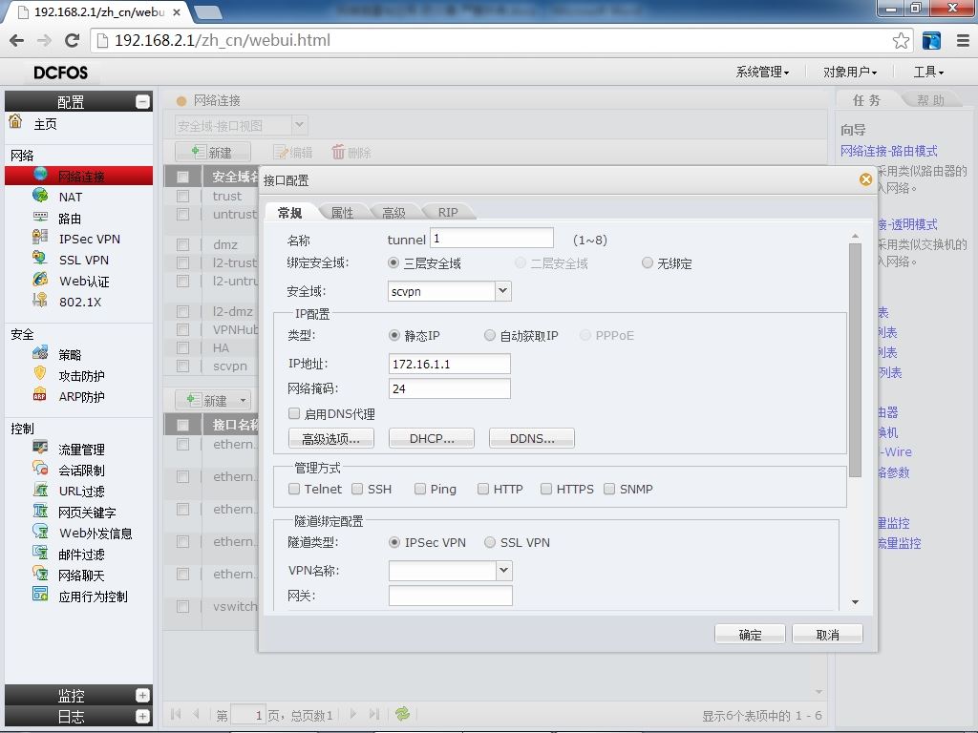Open the VPN名称 dropdown
This screenshot has height=733, width=978.
[504, 571]
